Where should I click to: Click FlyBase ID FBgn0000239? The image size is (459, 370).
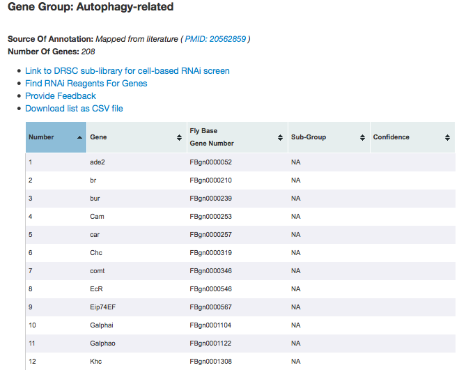click(x=211, y=199)
